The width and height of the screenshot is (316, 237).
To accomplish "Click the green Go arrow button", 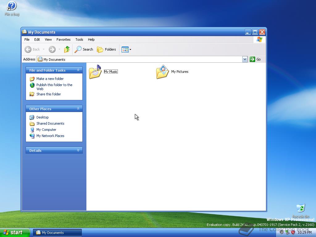I will pyautogui.click(x=252, y=59).
